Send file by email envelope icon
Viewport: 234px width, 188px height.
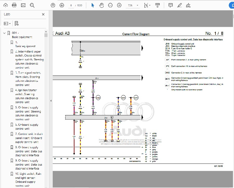pos(23,5)
